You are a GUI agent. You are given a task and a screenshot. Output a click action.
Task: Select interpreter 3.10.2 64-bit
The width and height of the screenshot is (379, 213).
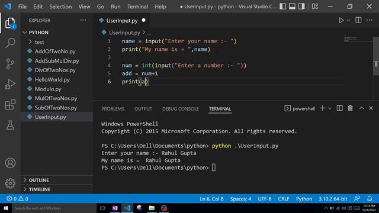333,199
